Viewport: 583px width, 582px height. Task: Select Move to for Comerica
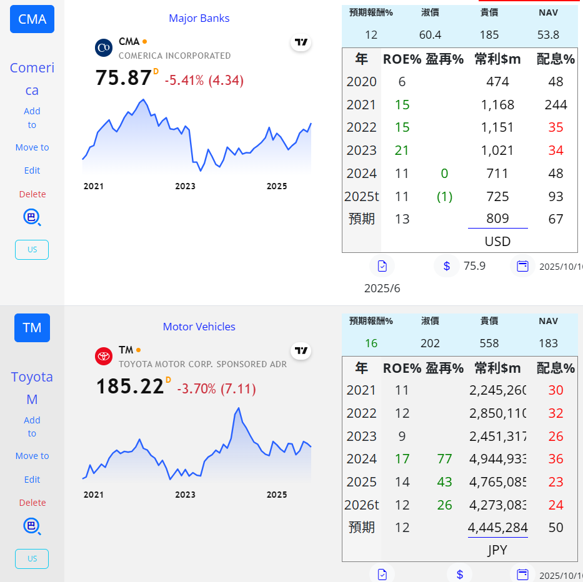click(32, 147)
